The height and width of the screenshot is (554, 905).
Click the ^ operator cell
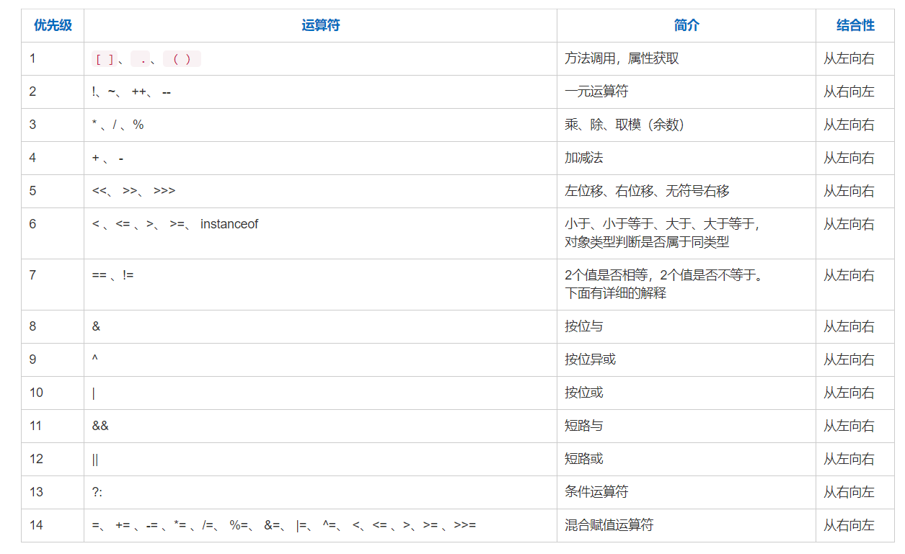coord(320,360)
